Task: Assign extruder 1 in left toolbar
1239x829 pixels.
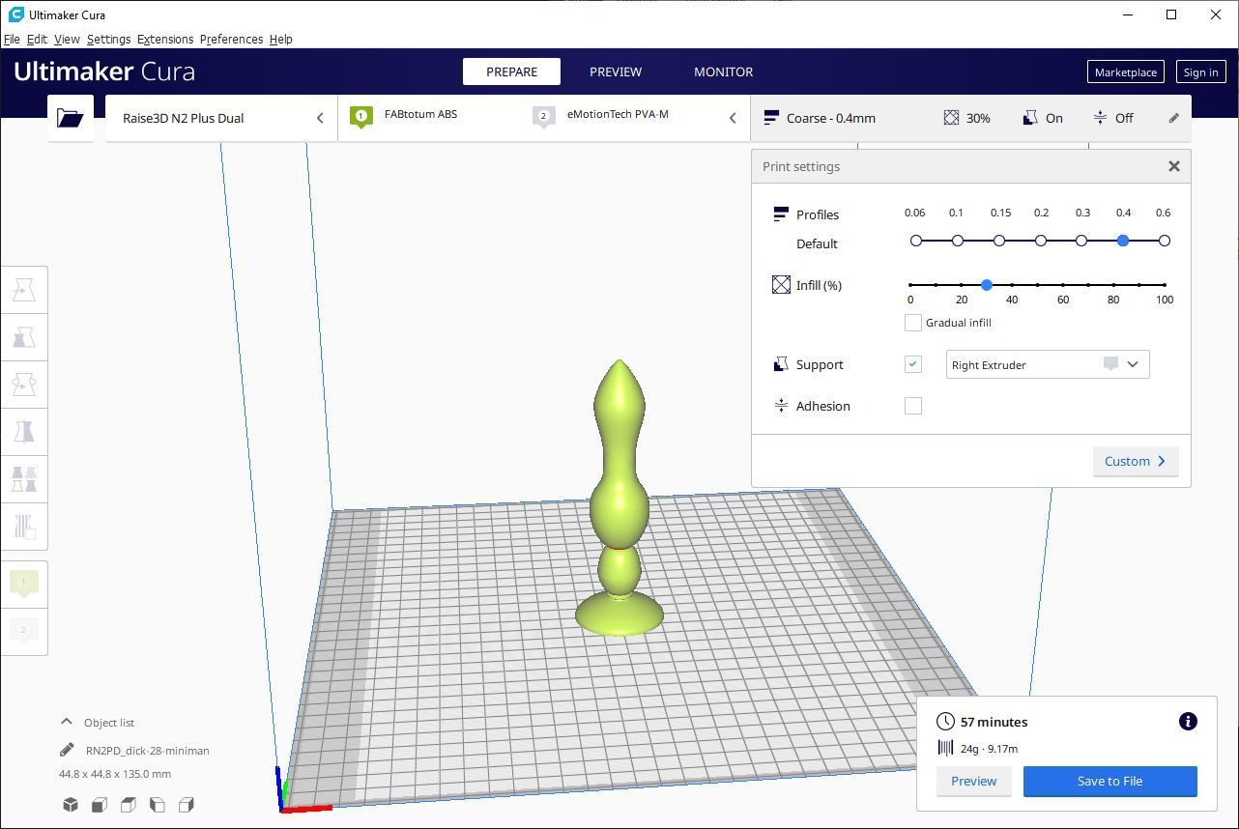Action: click(x=24, y=583)
